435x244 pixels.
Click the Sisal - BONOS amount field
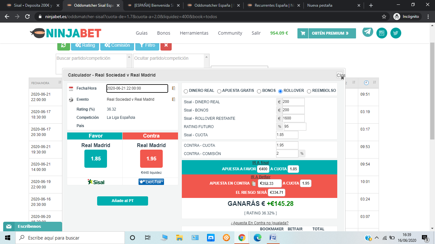click(x=293, y=110)
